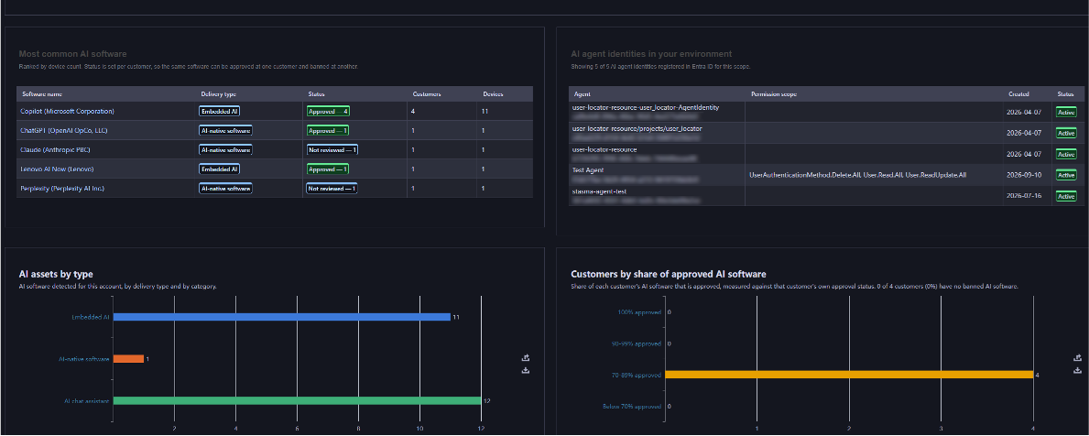The height and width of the screenshot is (436, 1089).
Task: Open ChatGPT (OpenAI OpCo, LLC) software link
Action: pyautogui.click(x=64, y=130)
